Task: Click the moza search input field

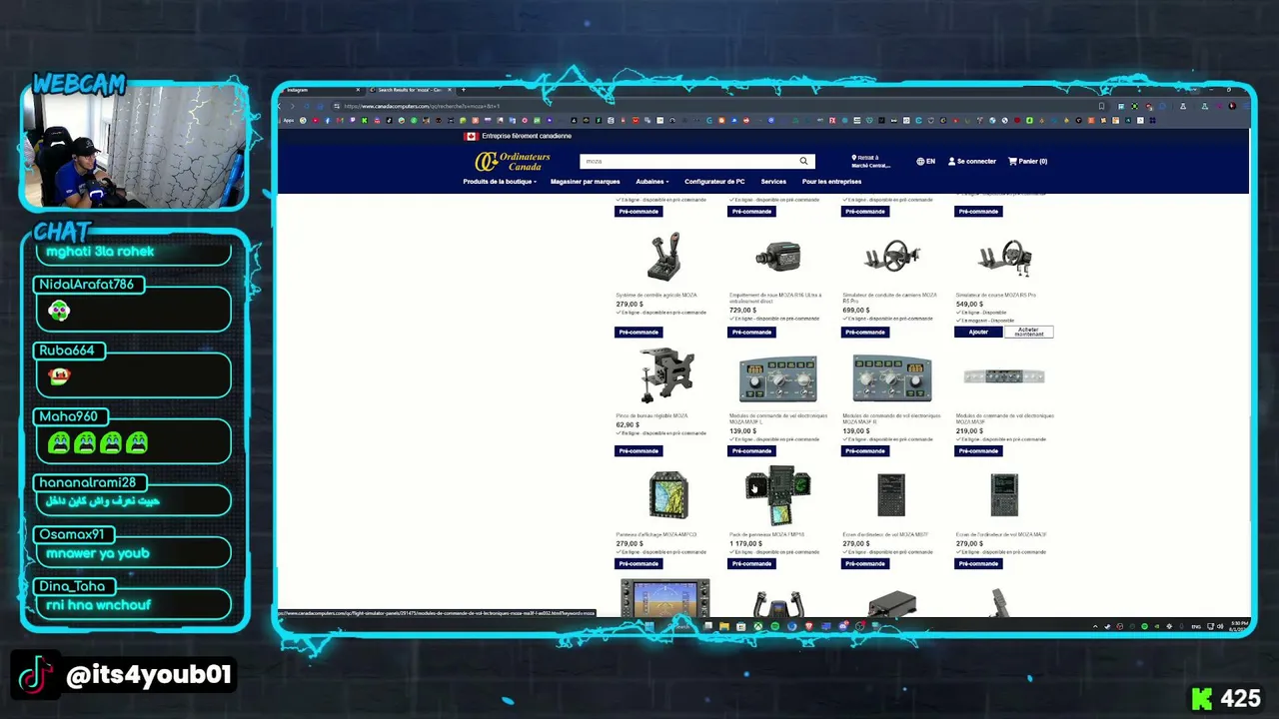Action: pyautogui.click(x=689, y=161)
